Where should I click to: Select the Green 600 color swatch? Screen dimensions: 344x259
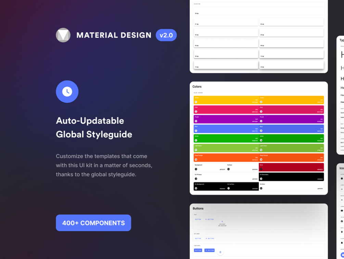tap(291, 139)
